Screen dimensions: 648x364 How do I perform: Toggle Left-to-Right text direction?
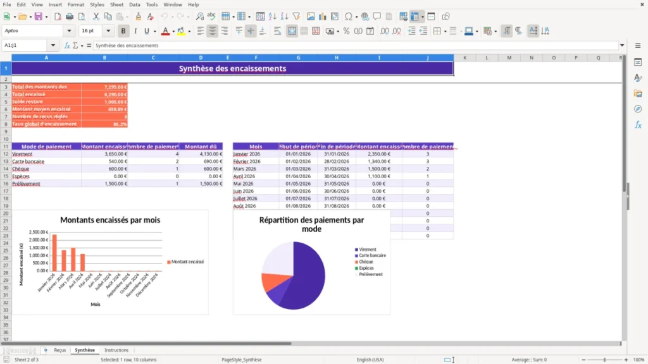click(507, 31)
